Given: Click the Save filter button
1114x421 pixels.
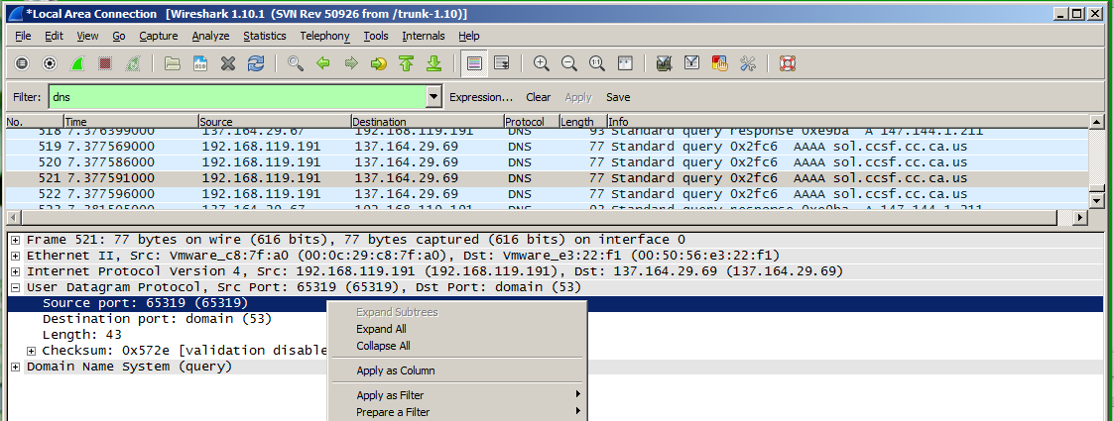Looking at the screenshot, I should 618,97.
